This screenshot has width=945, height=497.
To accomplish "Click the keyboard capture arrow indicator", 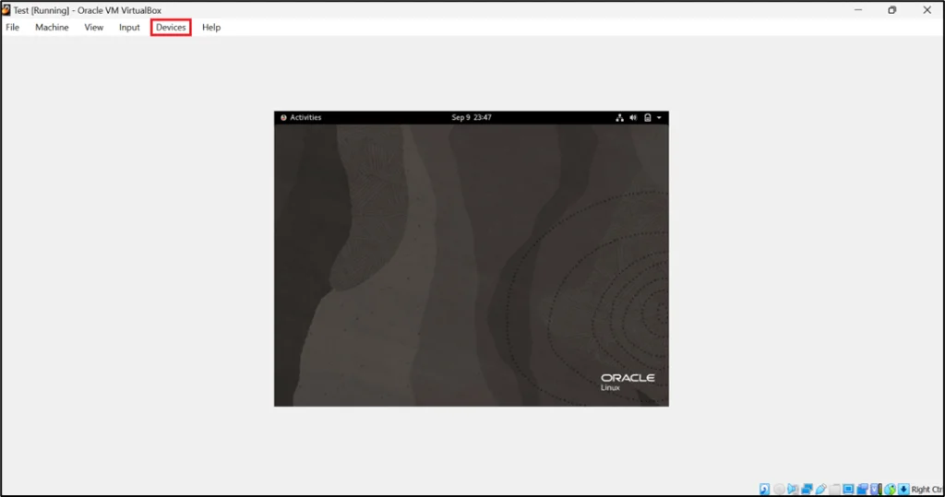I will tap(903, 490).
